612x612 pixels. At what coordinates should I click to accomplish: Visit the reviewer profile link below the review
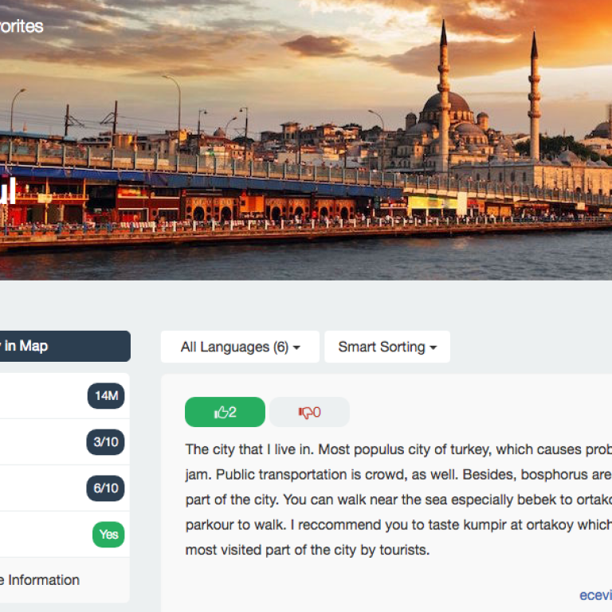[594, 594]
